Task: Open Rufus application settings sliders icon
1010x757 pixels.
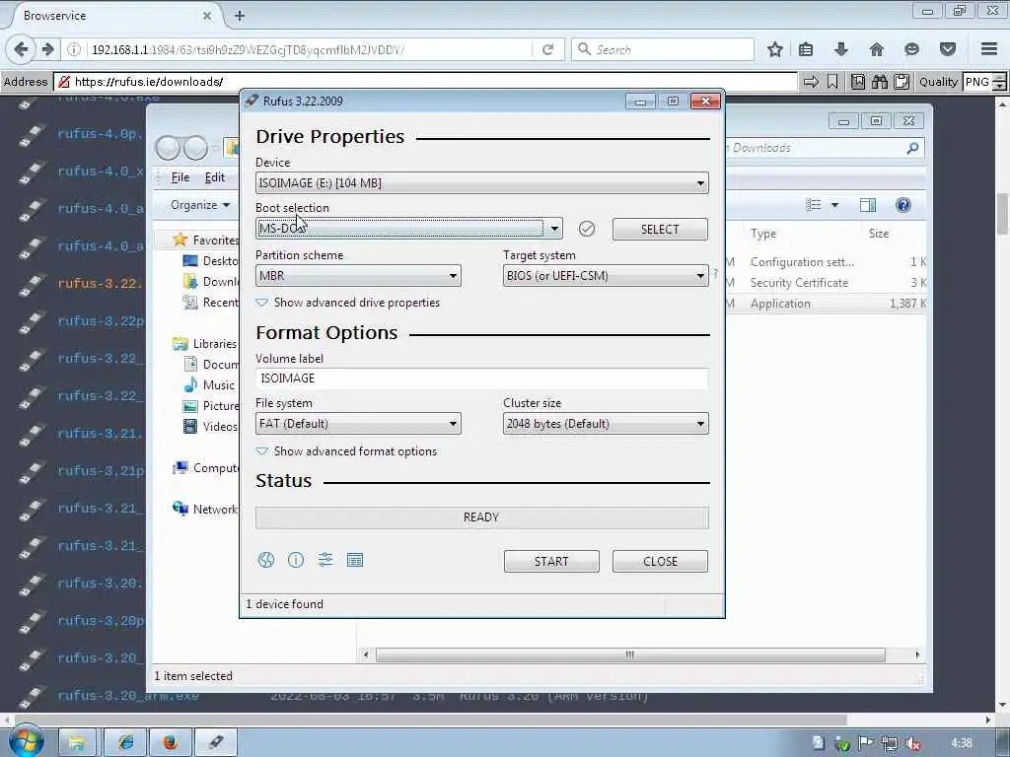Action: pyautogui.click(x=325, y=560)
